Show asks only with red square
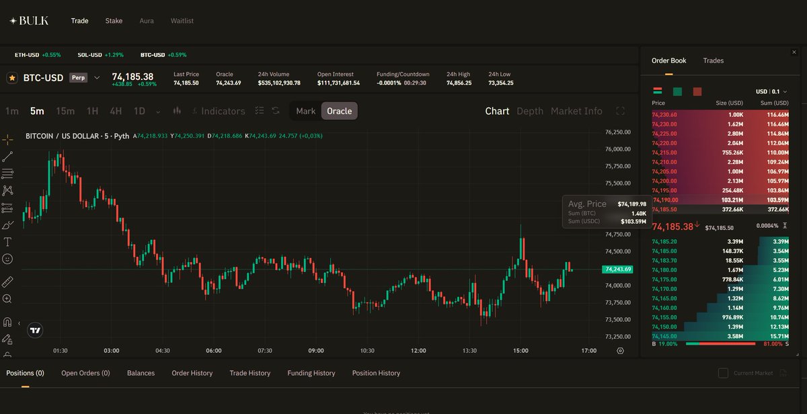Viewport: 807px width, 414px height. pos(697,91)
